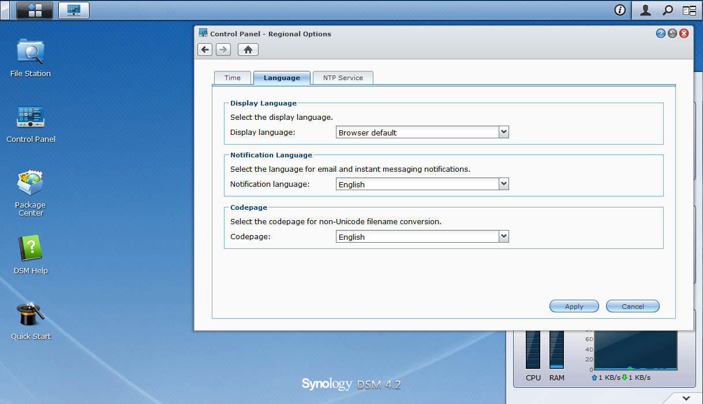703x404 pixels.
Task: Open the Display language dropdown
Action: pyautogui.click(x=504, y=132)
